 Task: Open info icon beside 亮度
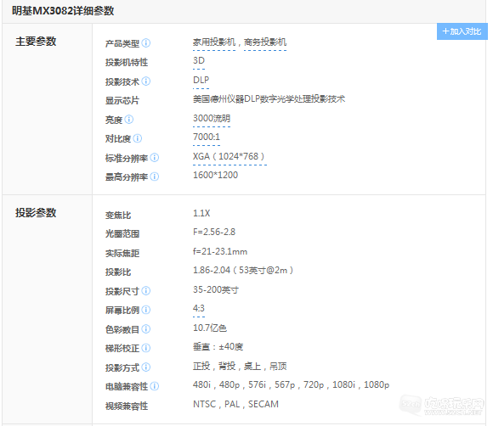pos(129,120)
